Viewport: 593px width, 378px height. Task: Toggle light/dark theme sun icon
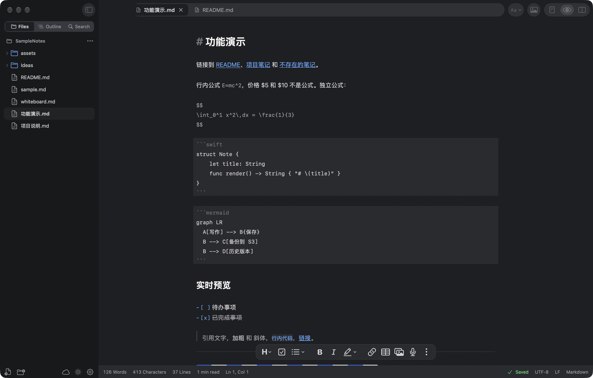pyautogui.click(x=78, y=372)
